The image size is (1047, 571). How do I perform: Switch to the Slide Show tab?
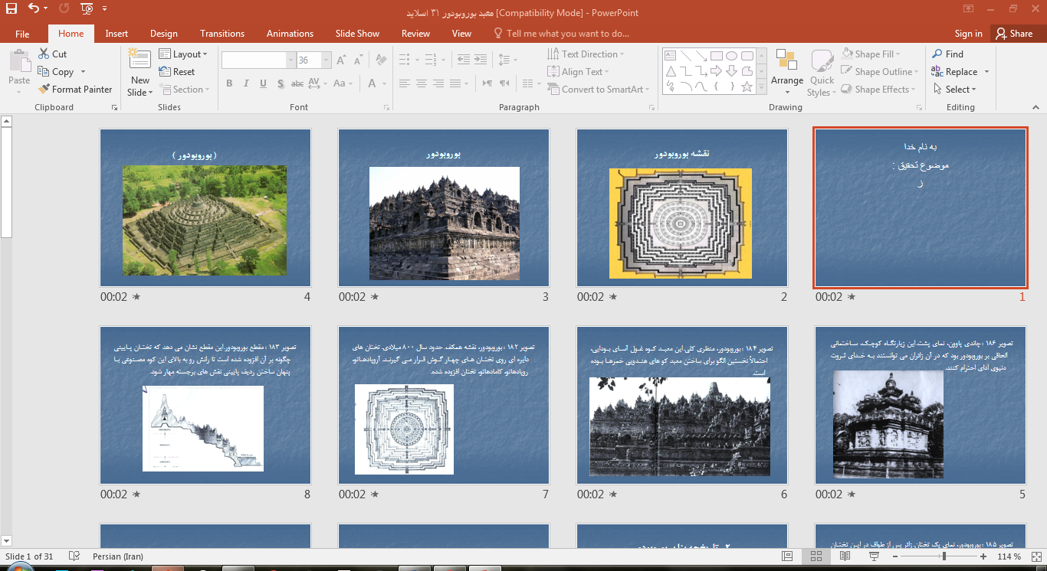pos(357,34)
